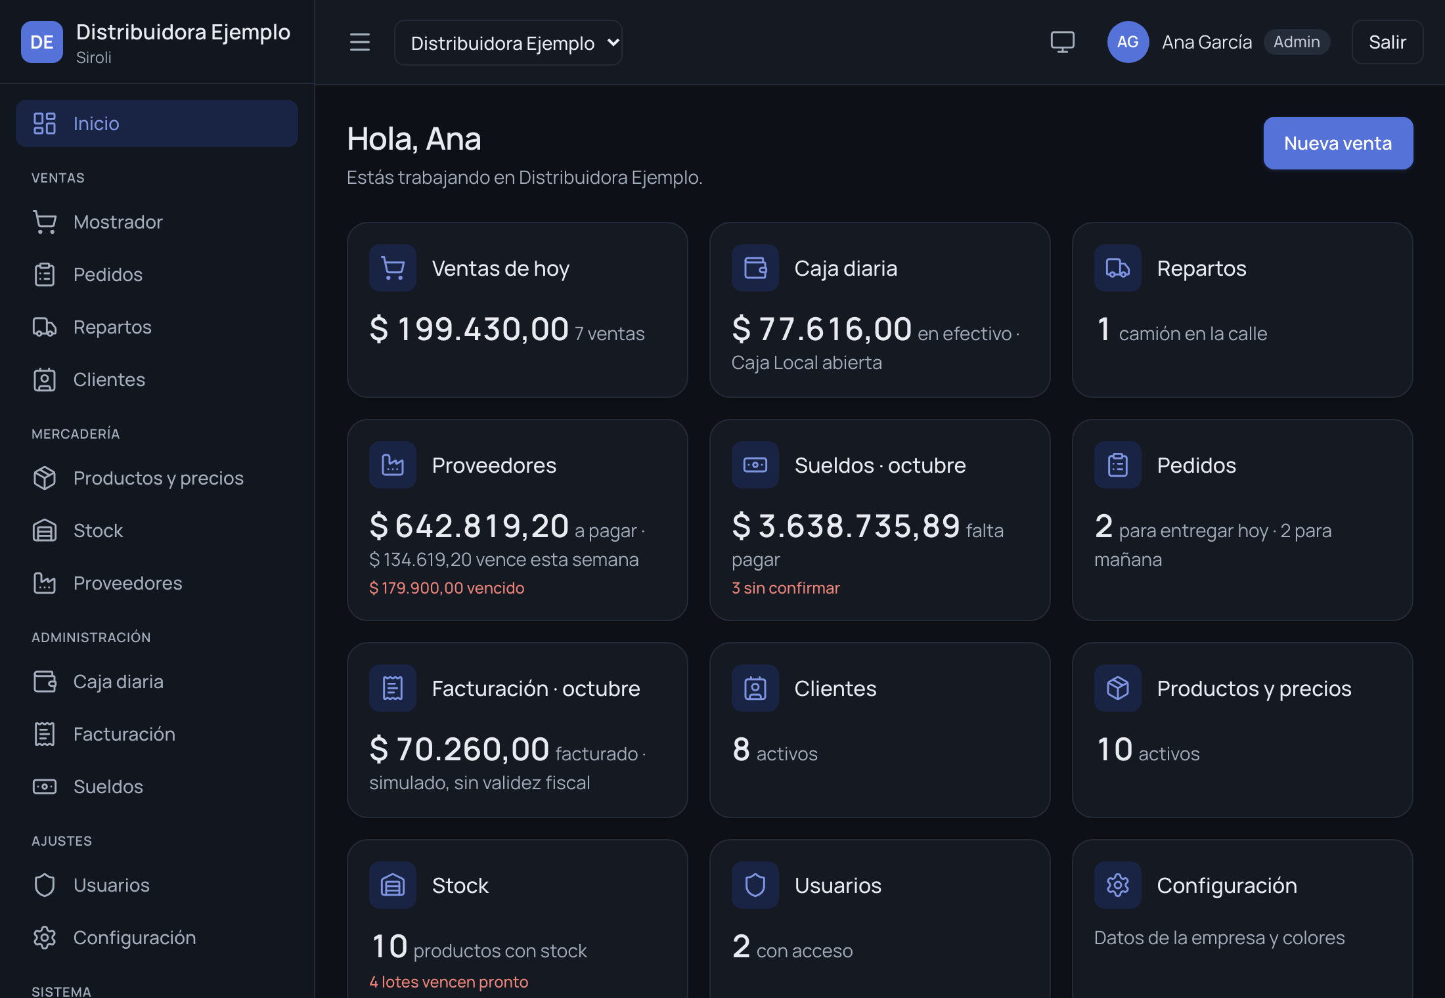This screenshot has height=998, width=1445.
Task: Click the Caja diaria wallet icon in sidebar
Action: pyautogui.click(x=45, y=682)
